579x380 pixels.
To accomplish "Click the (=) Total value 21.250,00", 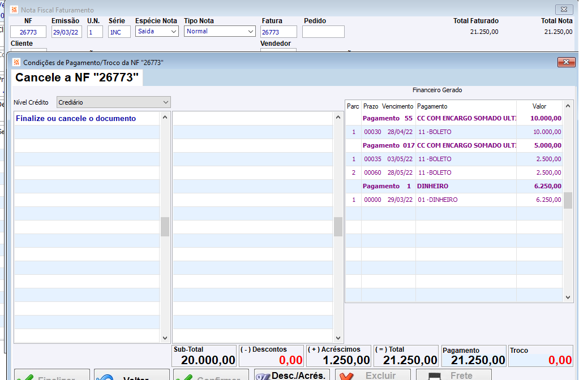I will pos(410,360).
